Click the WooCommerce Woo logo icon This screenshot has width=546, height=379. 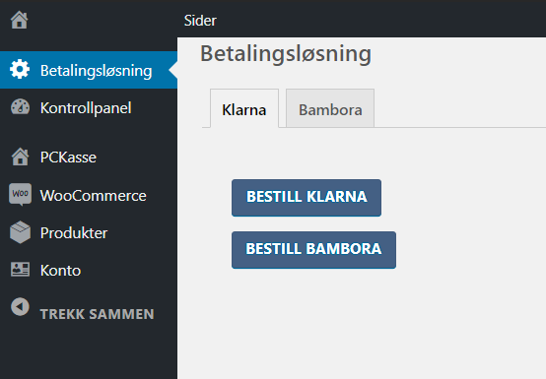tap(20, 194)
